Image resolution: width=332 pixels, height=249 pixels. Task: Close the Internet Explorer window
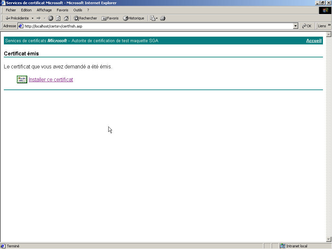[328, 3]
